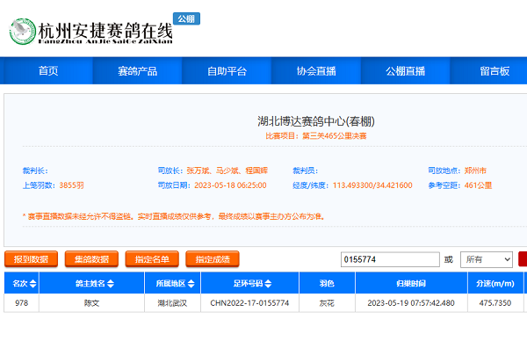Sort by 所属地区 using its sort arrows
The height and width of the screenshot is (363, 527).
[x=191, y=284]
